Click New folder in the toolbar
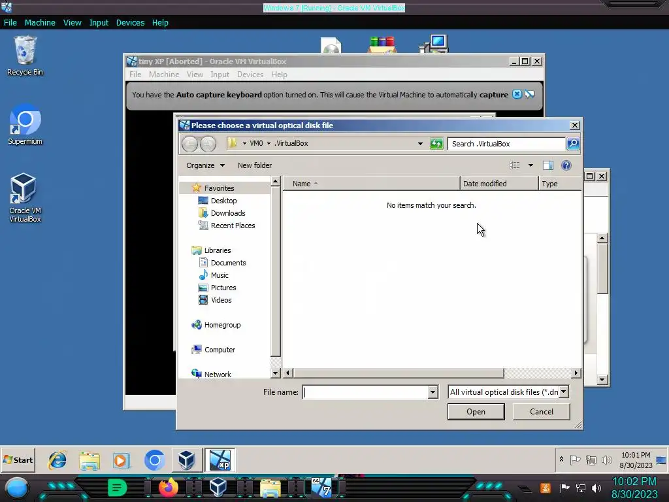The width and height of the screenshot is (669, 502). tap(255, 165)
